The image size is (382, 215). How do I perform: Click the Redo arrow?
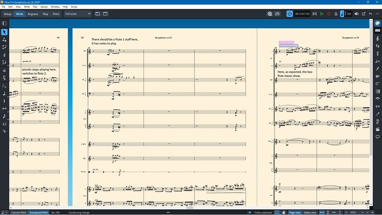click(x=377, y=13)
